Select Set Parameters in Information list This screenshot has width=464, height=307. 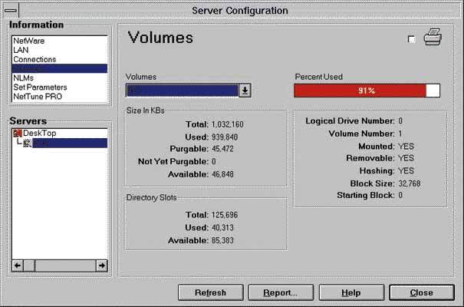click(39, 87)
